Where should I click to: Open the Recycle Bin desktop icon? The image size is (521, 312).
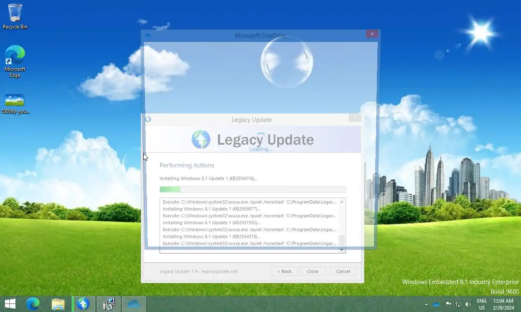point(15,16)
